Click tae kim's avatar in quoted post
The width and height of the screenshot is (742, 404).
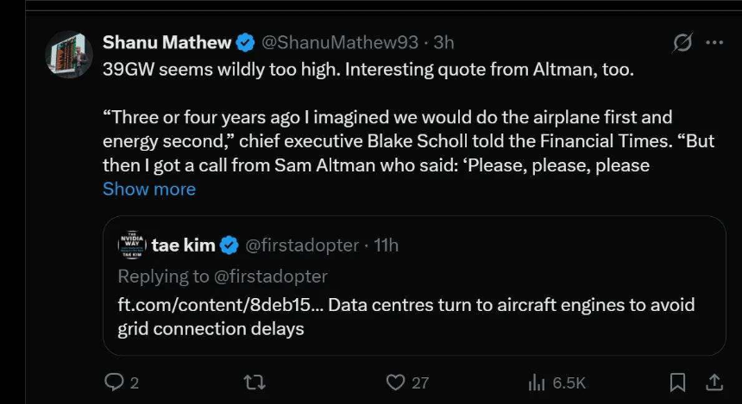132,246
